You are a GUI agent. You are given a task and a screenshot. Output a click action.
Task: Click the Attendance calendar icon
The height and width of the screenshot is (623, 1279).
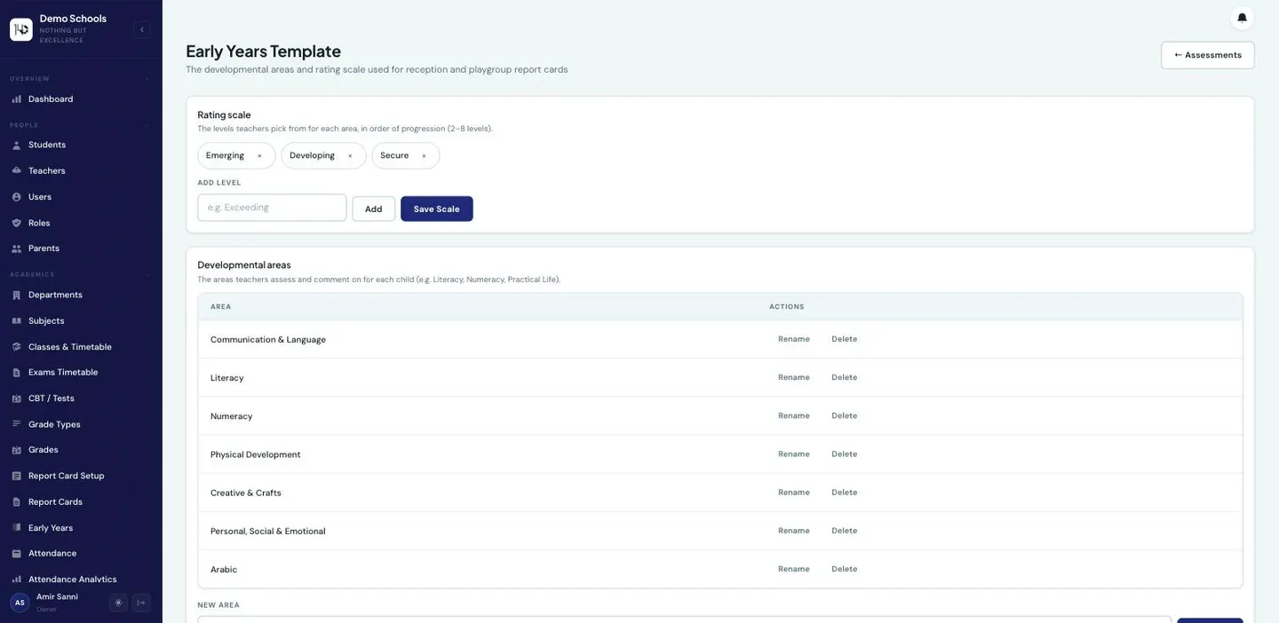click(16, 554)
